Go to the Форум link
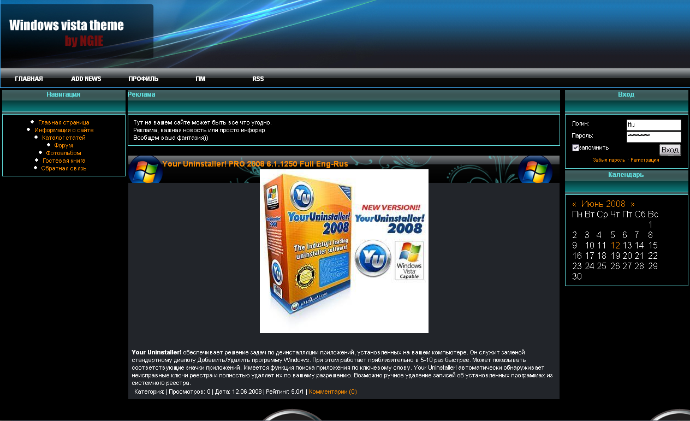Viewport: 690px width, 421px height. point(64,145)
